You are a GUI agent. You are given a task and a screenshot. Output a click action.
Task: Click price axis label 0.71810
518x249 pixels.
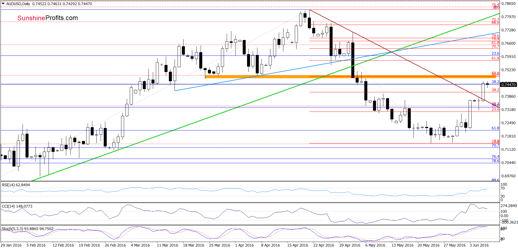click(x=508, y=136)
